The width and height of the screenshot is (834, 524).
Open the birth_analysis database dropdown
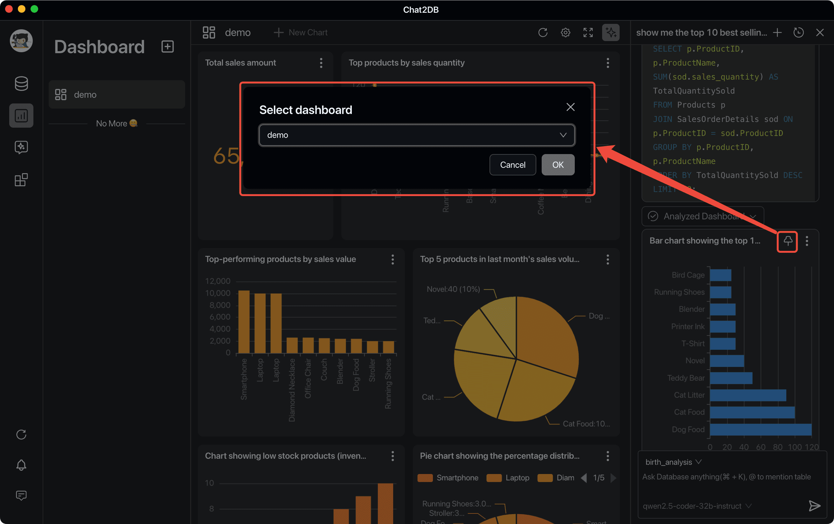pos(673,462)
